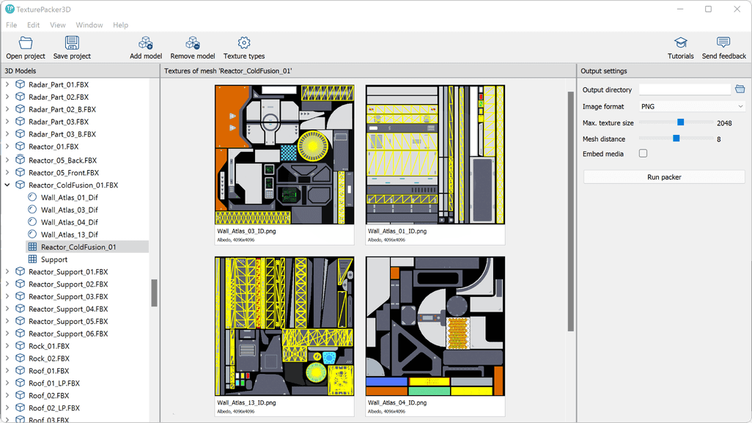Add a new model
This screenshot has height=423, width=752.
pyautogui.click(x=145, y=45)
